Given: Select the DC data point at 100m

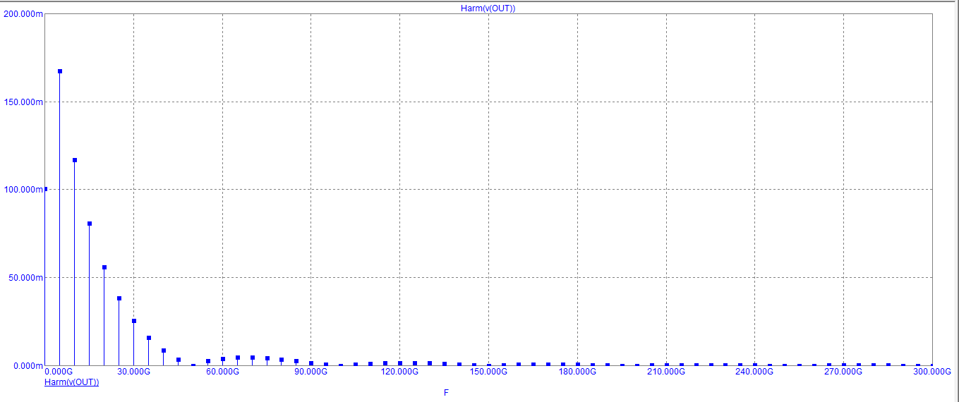Looking at the screenshot, I should coord(45,189).
